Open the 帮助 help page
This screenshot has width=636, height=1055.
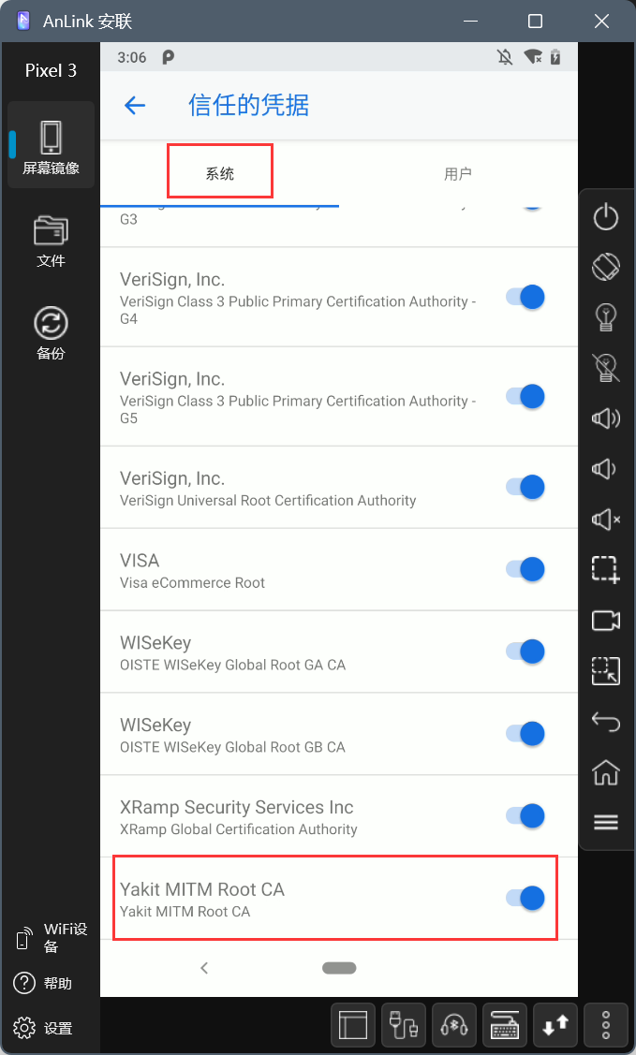(x=42, y=983)
